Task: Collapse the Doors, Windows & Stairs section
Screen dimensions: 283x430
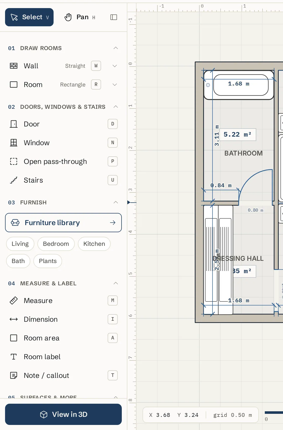Action: click(116, 107)
